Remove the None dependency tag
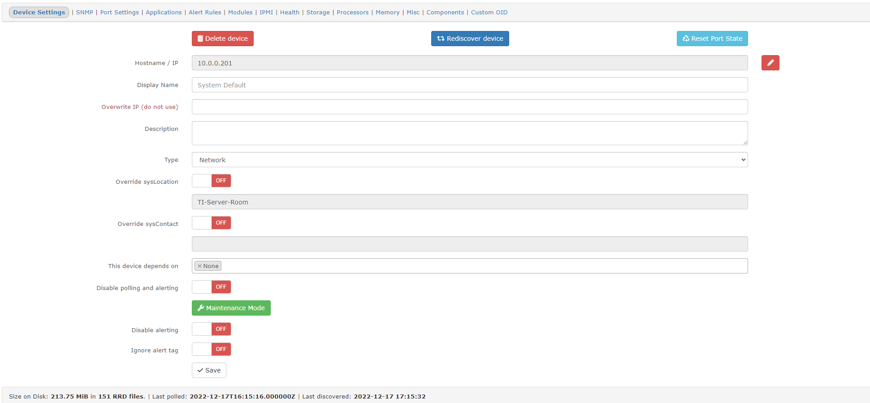The height and width of the screenshot is (403, 870). pyautogui.click(x=199, y=266)
